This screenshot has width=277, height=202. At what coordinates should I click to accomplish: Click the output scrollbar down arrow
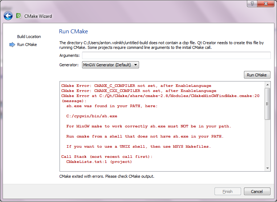(x=268, y=168)
